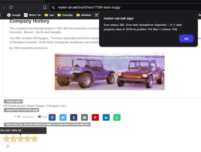Open the VW Beetle based link
This screenshot has width=201, height=152.
tap(14, 106)
